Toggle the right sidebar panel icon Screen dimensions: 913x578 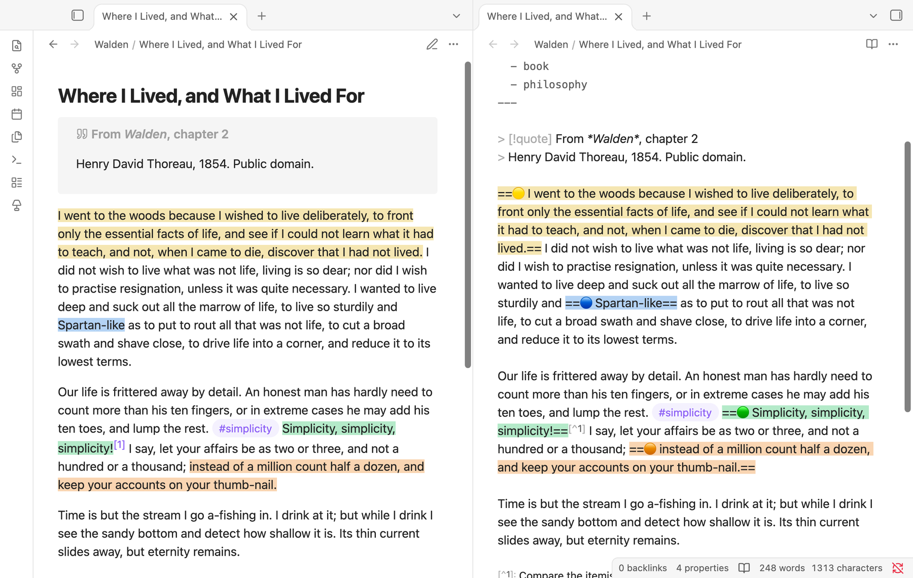(896, 16)
